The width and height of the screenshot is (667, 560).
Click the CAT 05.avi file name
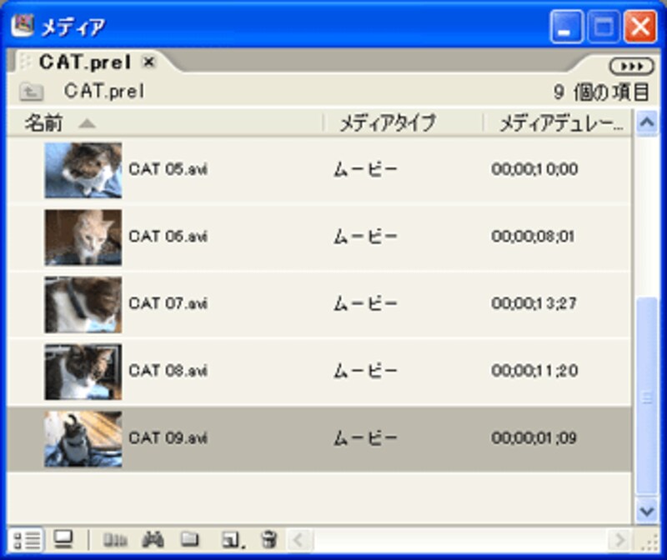[x=168, y=169]
